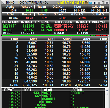
Task: Click the gold half-circle icon in title bar
Action: point(86,3)
